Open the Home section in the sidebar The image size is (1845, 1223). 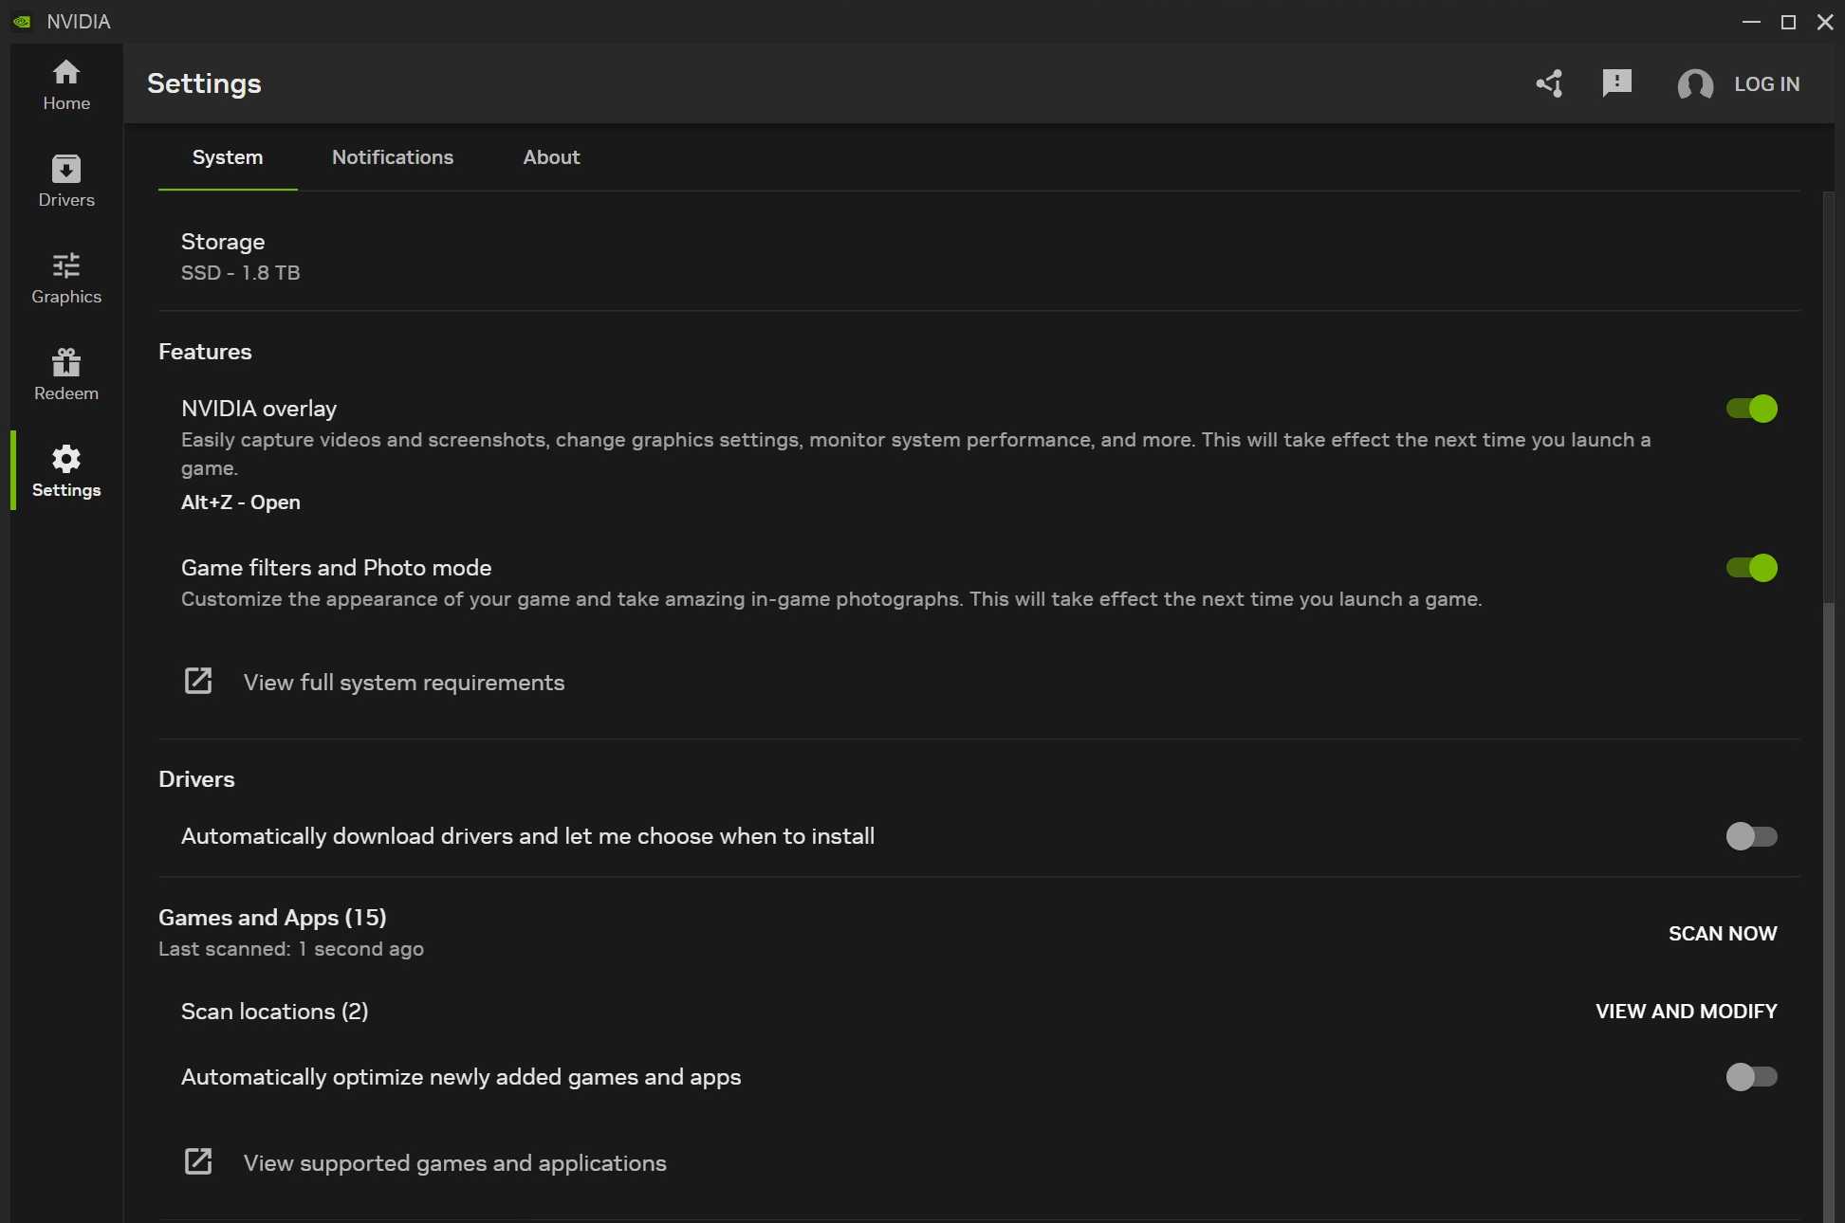[65, 85]
